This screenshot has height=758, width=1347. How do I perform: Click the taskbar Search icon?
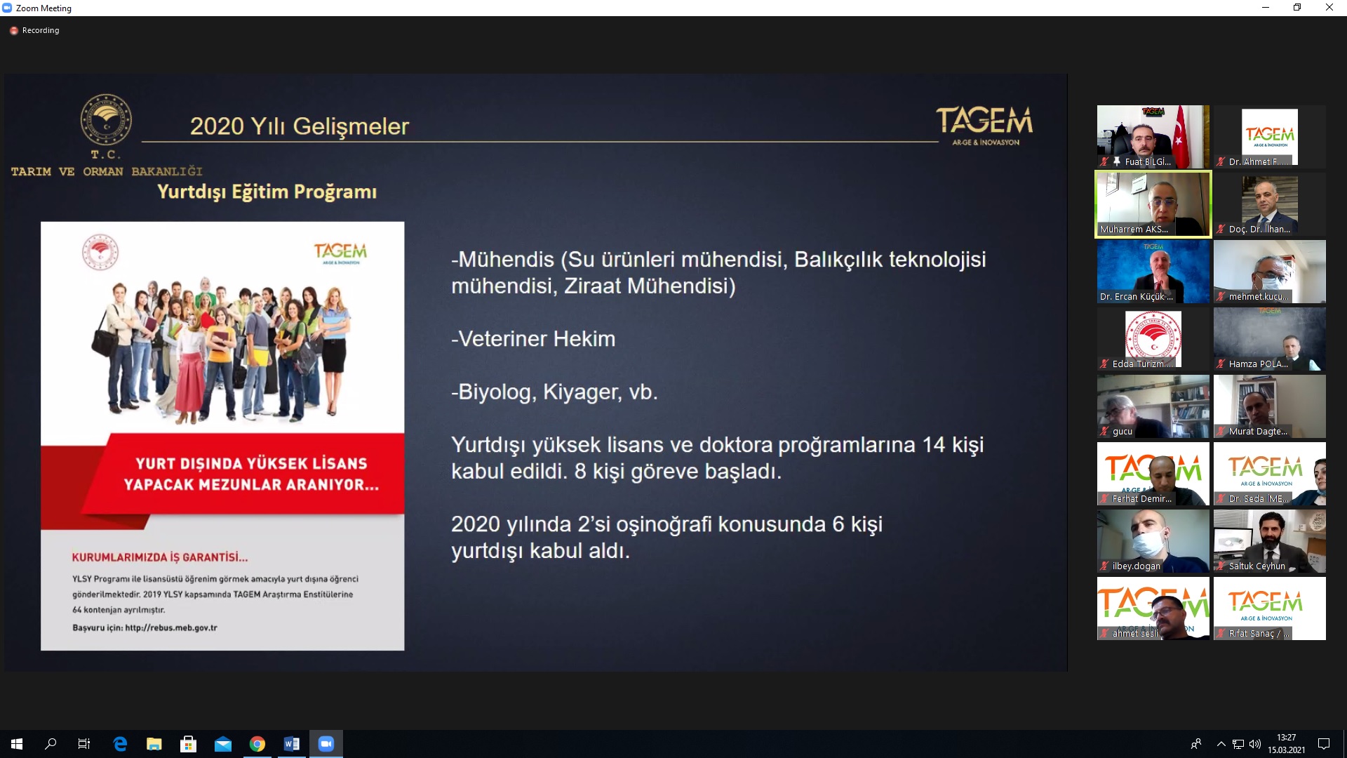coord(51,744)
